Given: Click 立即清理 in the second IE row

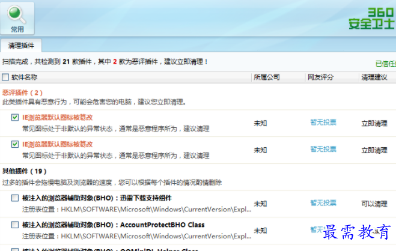Looking at the screenshot, I should point(374,150).
